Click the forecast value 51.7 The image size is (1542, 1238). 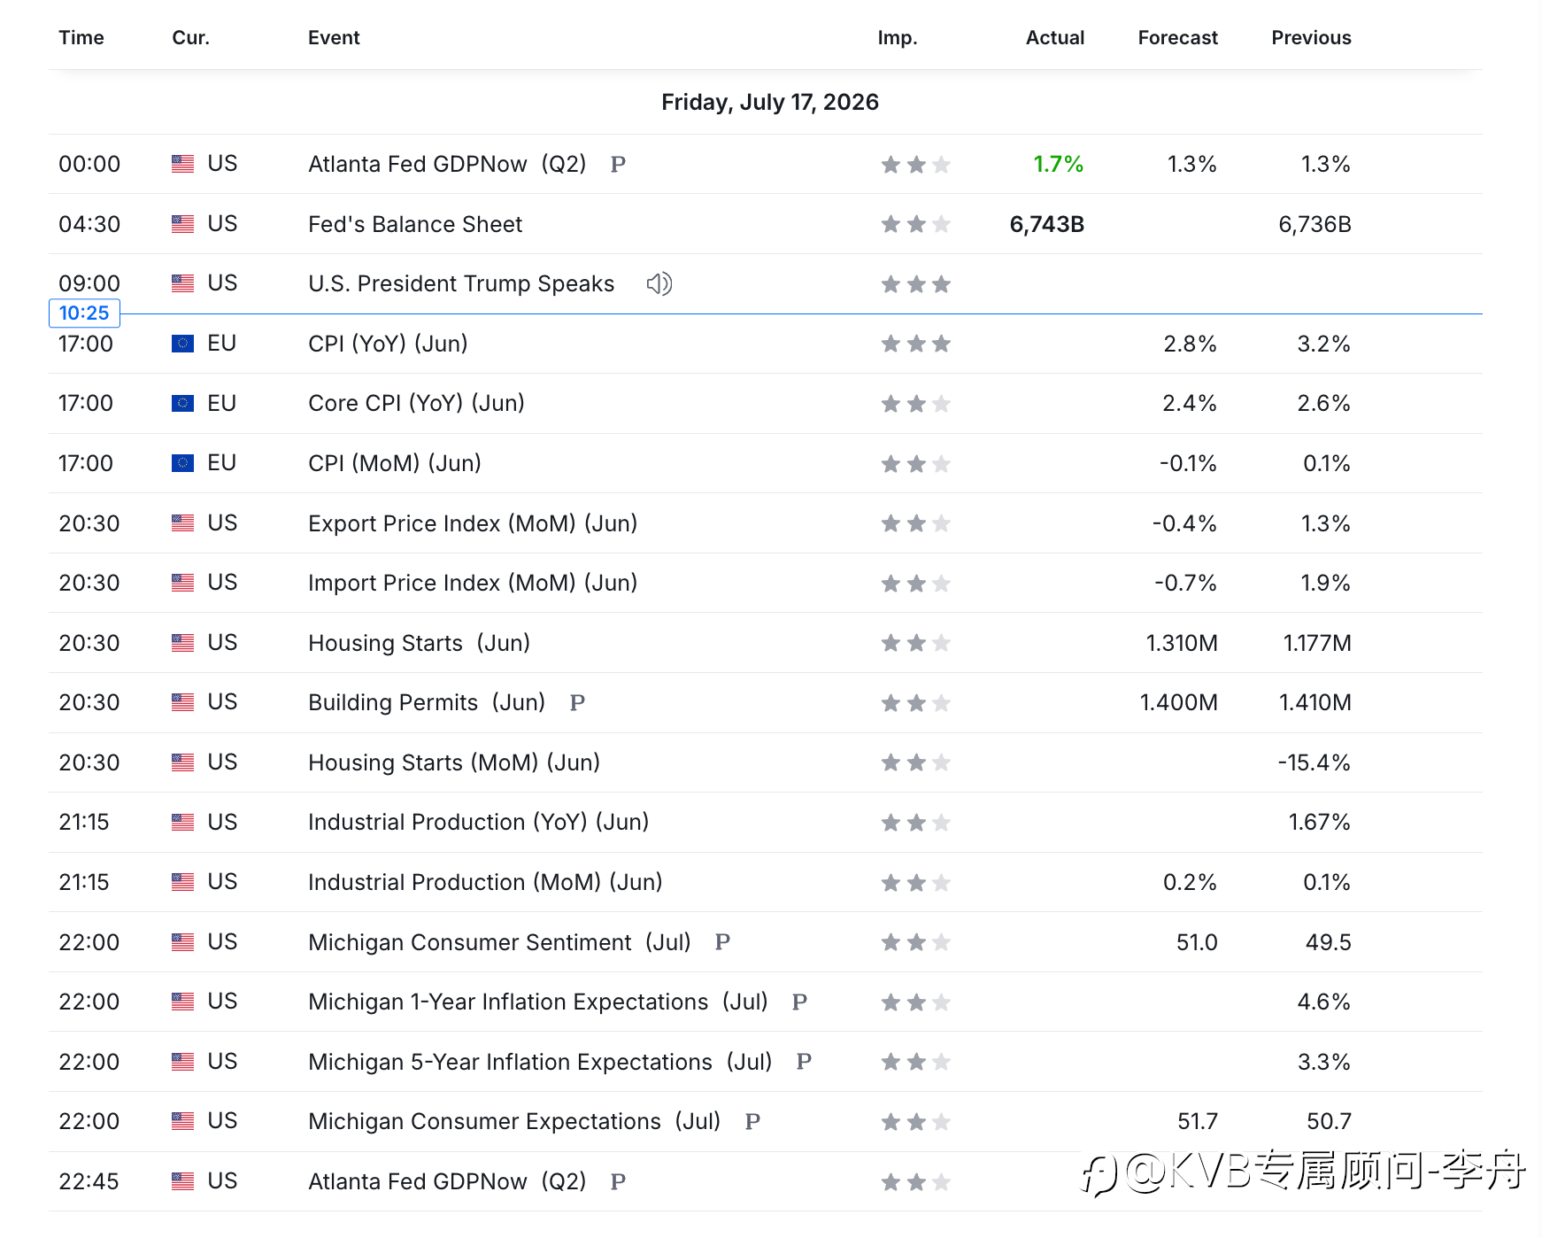coord(1198,1121)
